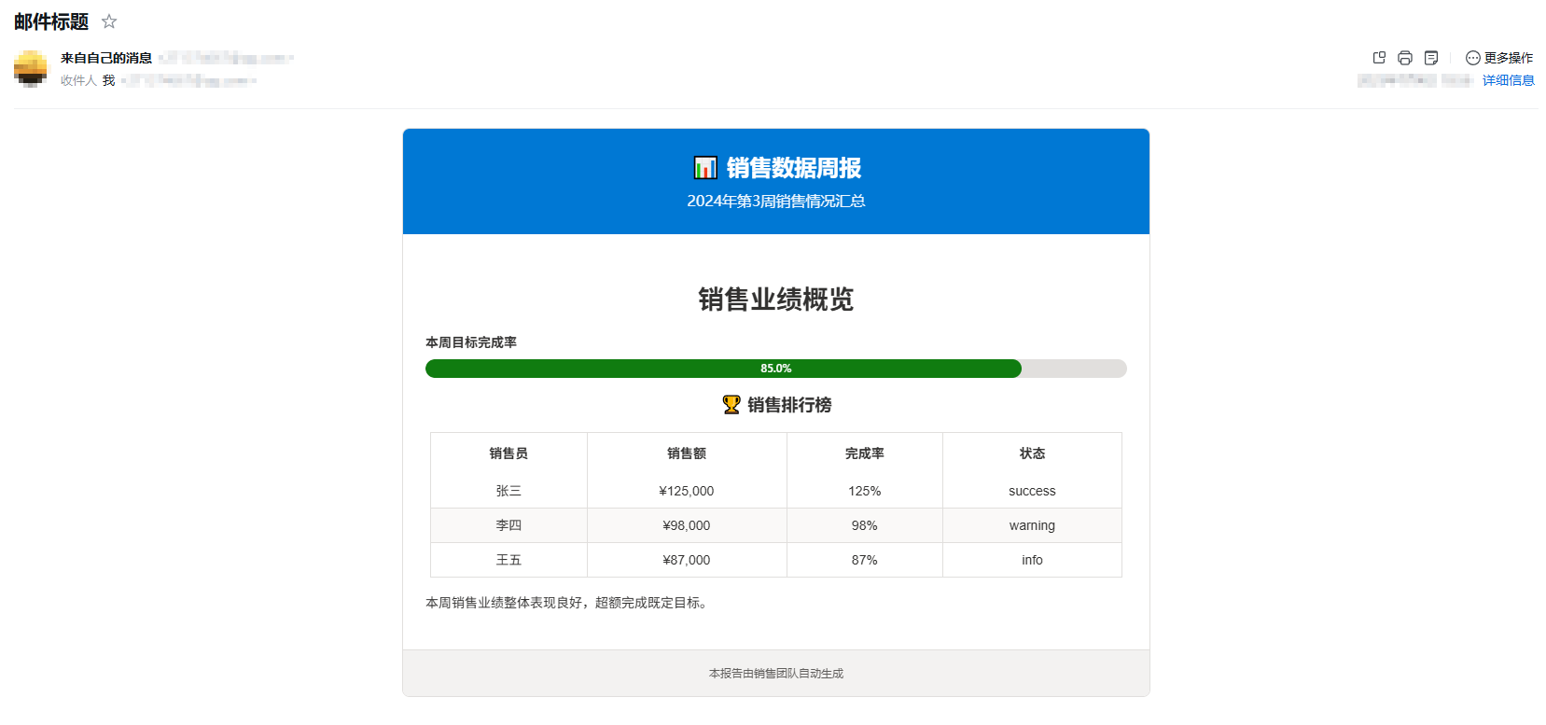Click the add note icon

[1431, 58]
